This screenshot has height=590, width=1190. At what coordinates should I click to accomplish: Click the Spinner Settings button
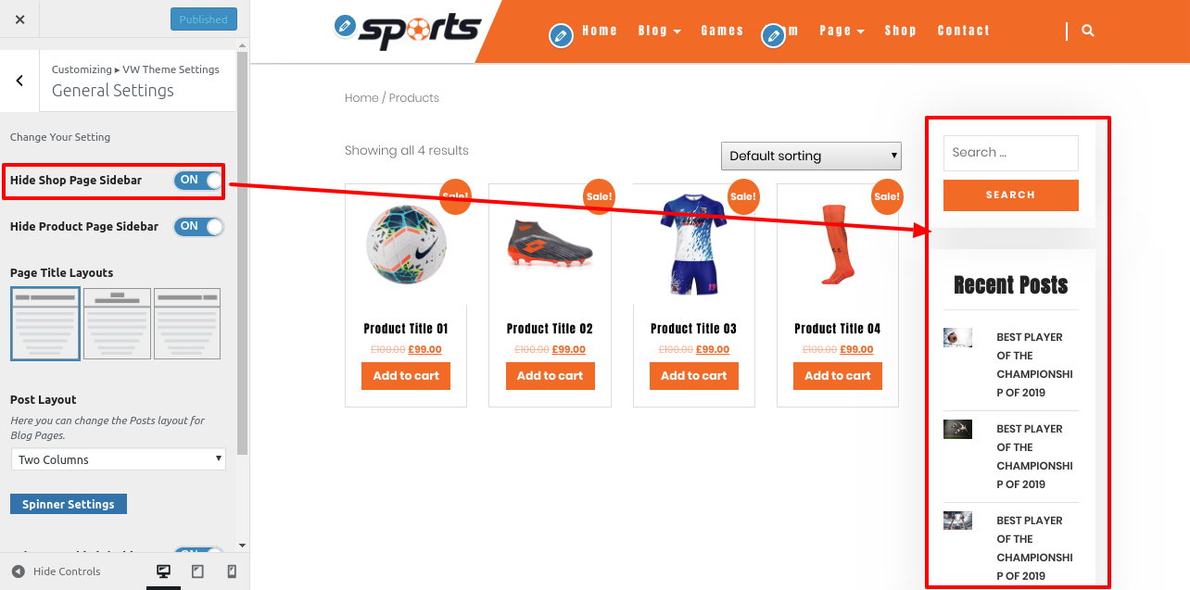(69, 504)
